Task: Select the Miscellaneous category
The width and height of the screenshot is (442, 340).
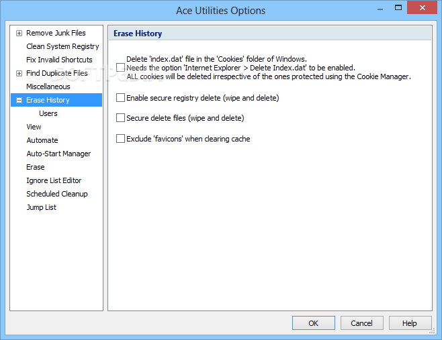Action: 48,87
